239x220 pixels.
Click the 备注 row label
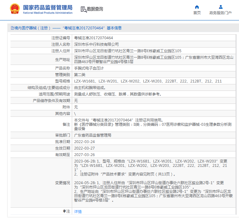pyautogui.click(x=66, y=125)
